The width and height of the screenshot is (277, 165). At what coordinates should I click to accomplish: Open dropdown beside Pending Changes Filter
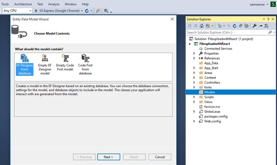click(x=224, y=26)
